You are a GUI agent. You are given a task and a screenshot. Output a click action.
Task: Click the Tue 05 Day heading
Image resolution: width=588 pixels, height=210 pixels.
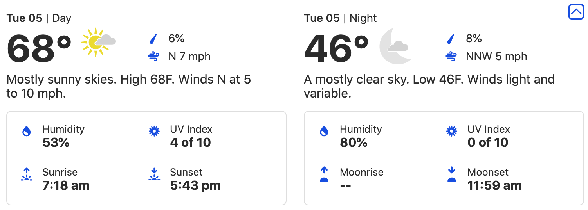39,18
